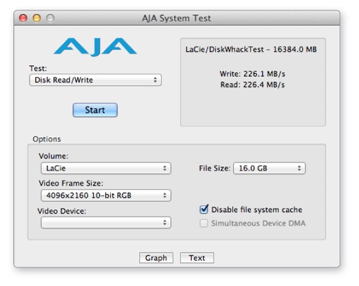The height and width of the screenshot is (286, 359).
Task: Uncheck Disable file system cache
Action: (x=204, y=210)
